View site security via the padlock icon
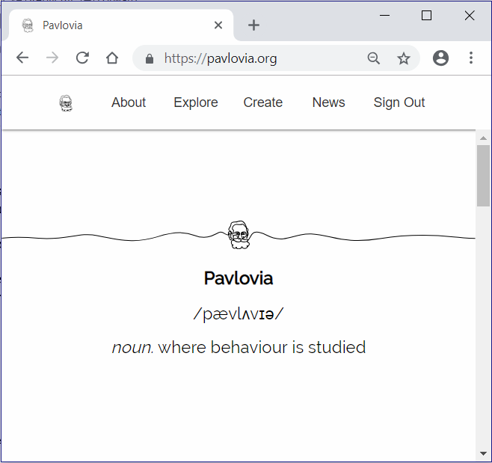The width and height of the screenshot is (492, 463). click(x=150, y=58)
